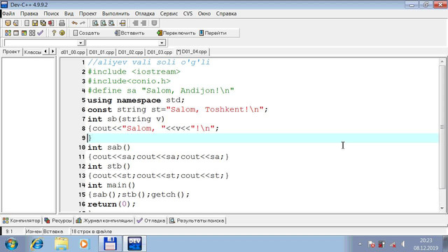
Task: Click the Compile and Run icon
Action: [24, 33]
